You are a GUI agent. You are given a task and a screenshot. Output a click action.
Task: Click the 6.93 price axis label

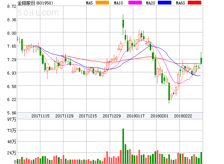coord(12,73)
